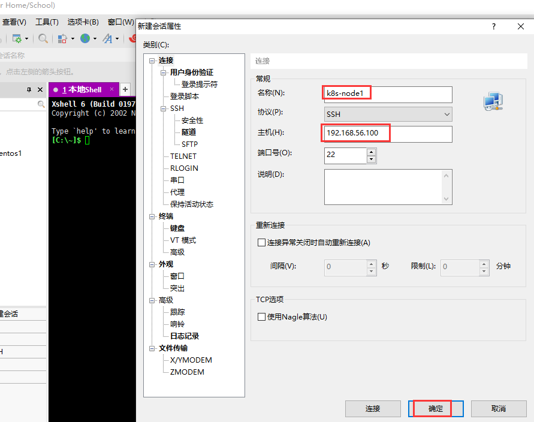Click the session manager search magnifier icon
The width and height of the screenshot is (534, 422).
(41, 104)
